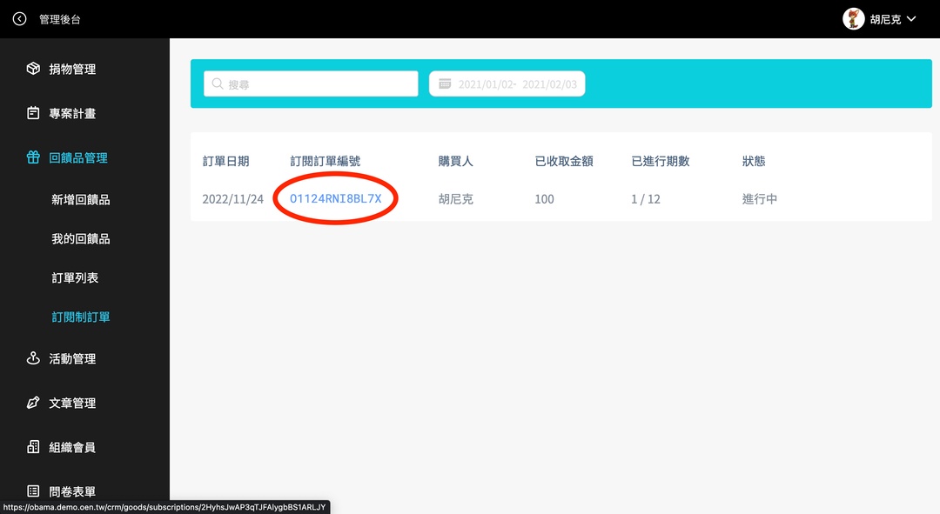Click the 管理後台 header text

coord(60,19)
